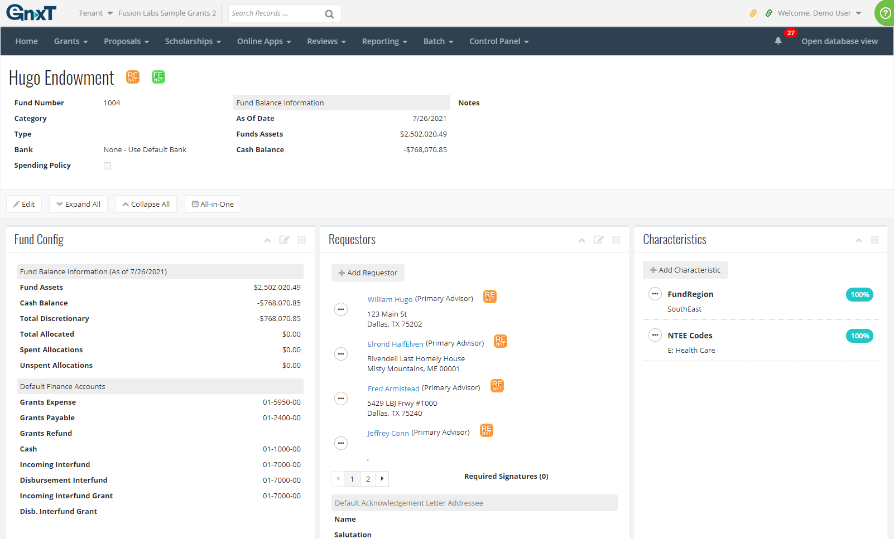
Task: Click the RE NXT icon next to Jeffrey Conn
Action: click(486, 430)
